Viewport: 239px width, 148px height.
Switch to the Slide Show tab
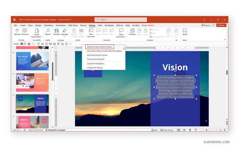pos(73,25)
